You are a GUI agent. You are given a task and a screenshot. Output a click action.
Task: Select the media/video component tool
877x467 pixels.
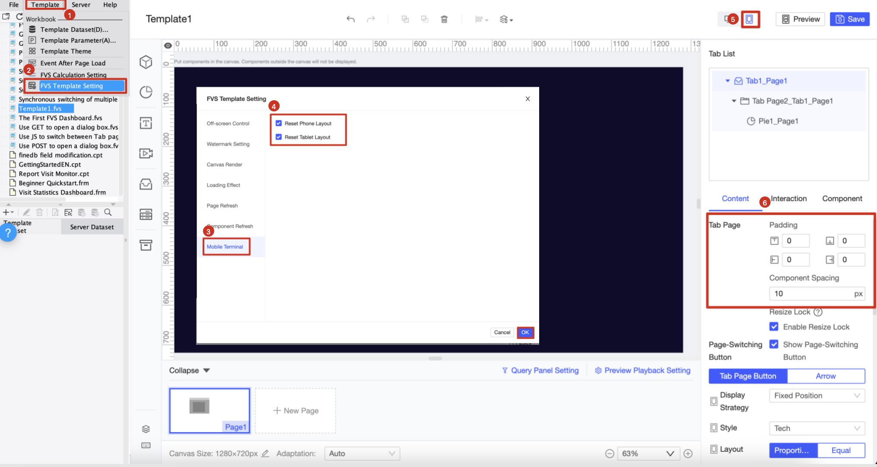point(146,153)
